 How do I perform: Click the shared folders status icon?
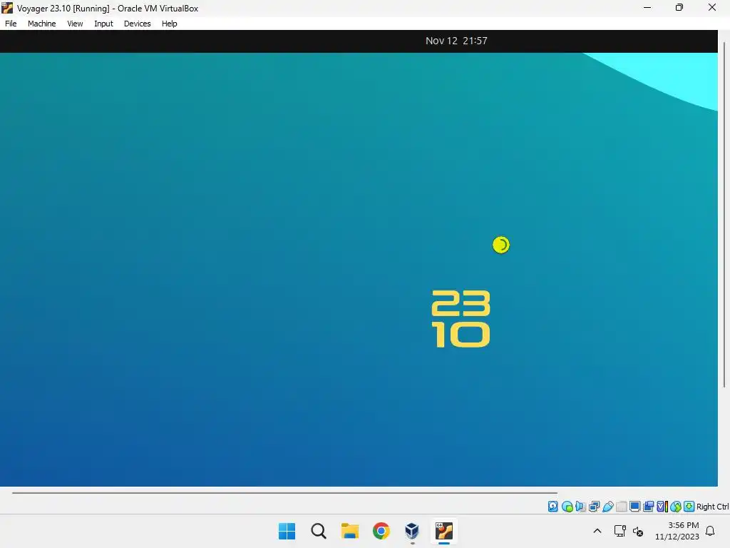pos(621,507)
